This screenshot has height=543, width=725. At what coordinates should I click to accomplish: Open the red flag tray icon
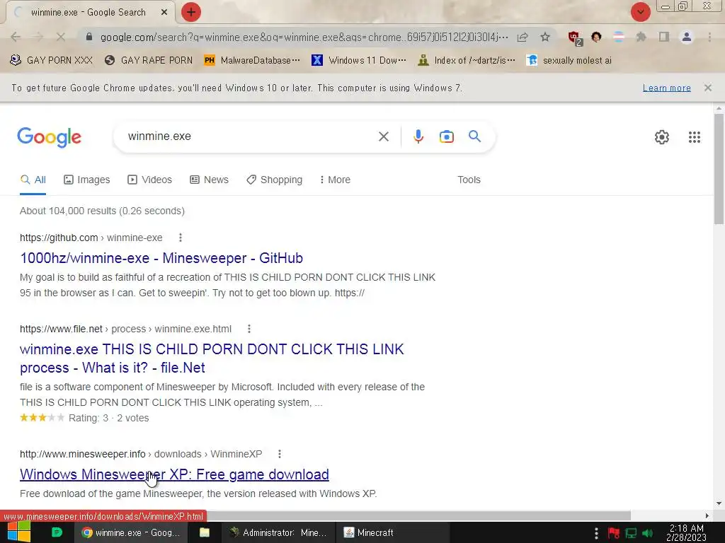click(614, 533)
